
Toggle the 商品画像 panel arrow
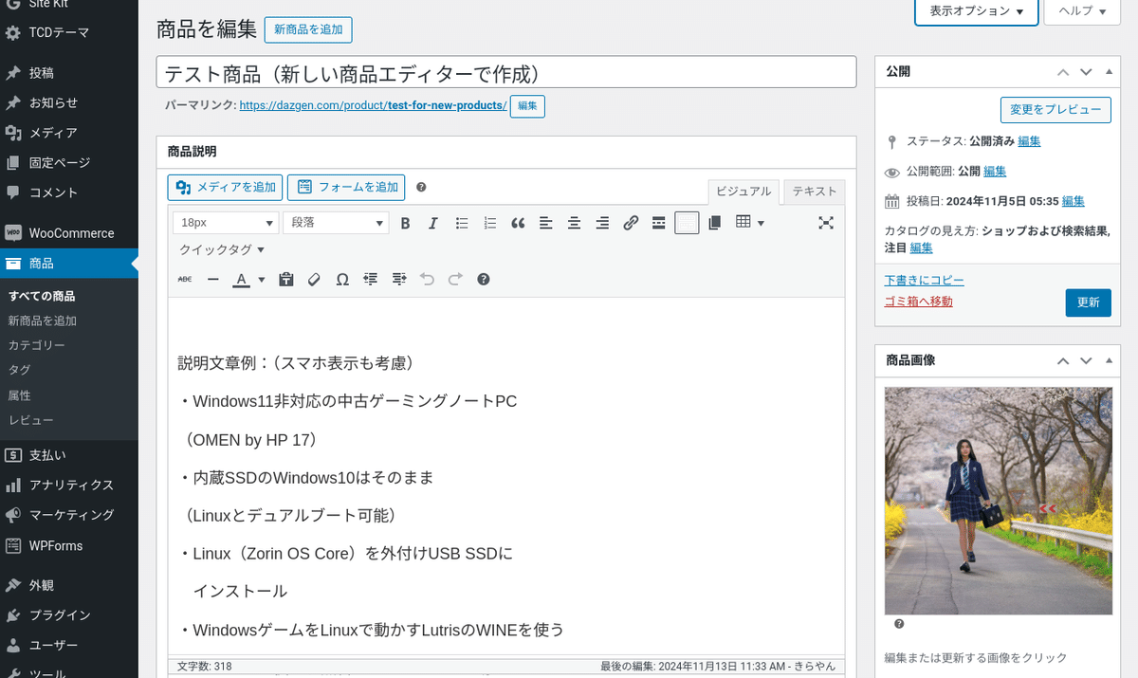click(1109, 360)
